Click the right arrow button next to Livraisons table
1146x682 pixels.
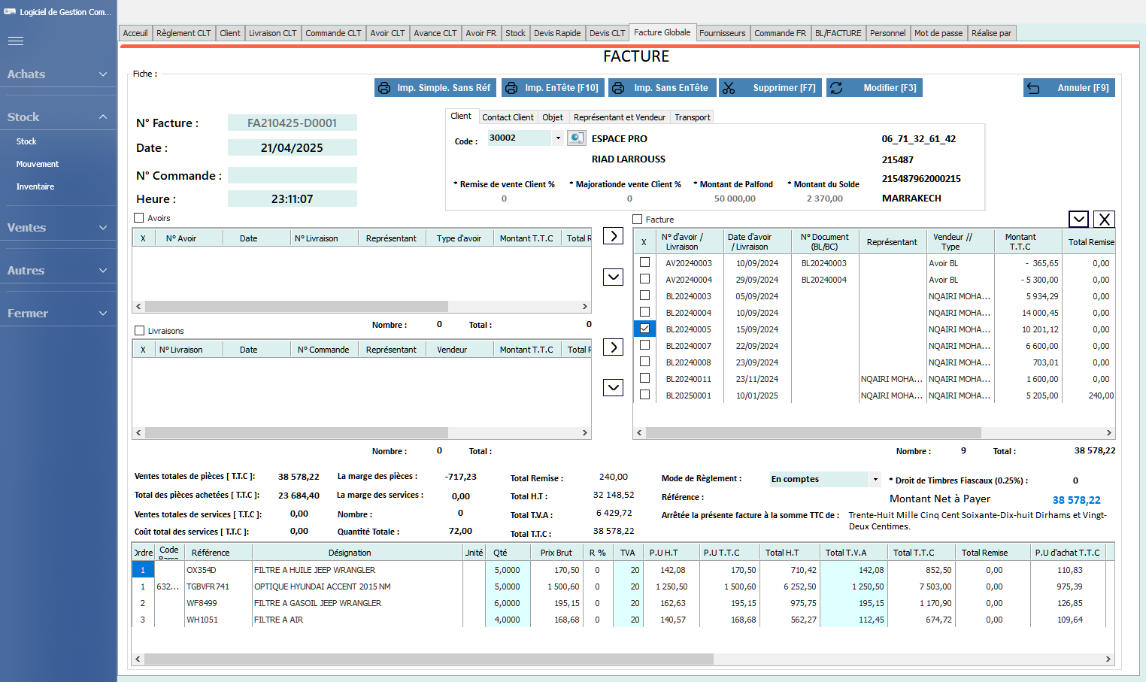pyautogui.click(x=614, y=347)
